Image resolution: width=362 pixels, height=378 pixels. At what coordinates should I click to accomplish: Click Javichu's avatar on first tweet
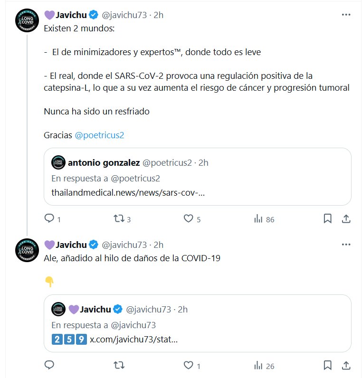pos(27,20)
